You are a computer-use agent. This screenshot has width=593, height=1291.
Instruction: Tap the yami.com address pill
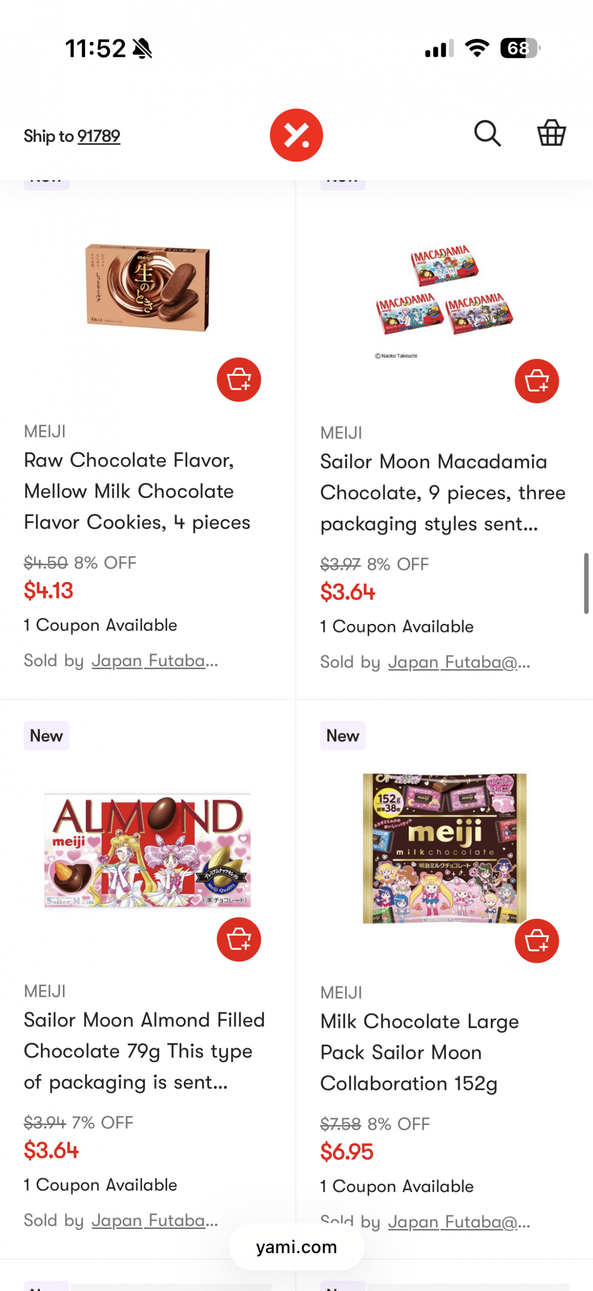296,1247
